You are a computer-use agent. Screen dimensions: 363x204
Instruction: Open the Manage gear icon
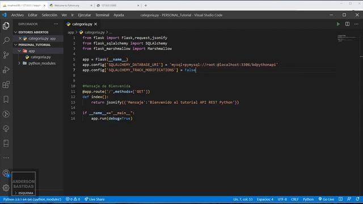(6, 188)
